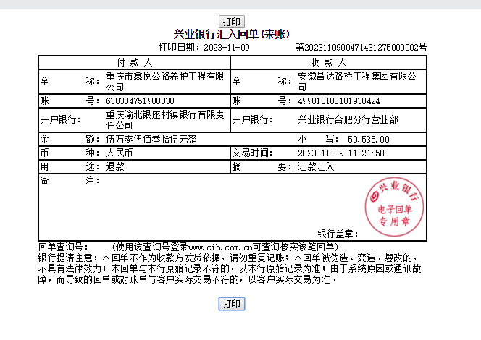This screenshot has height=340, width=481.
Task: Click payer bank 重庆渝北银座村镇银行
Action: 166,119
